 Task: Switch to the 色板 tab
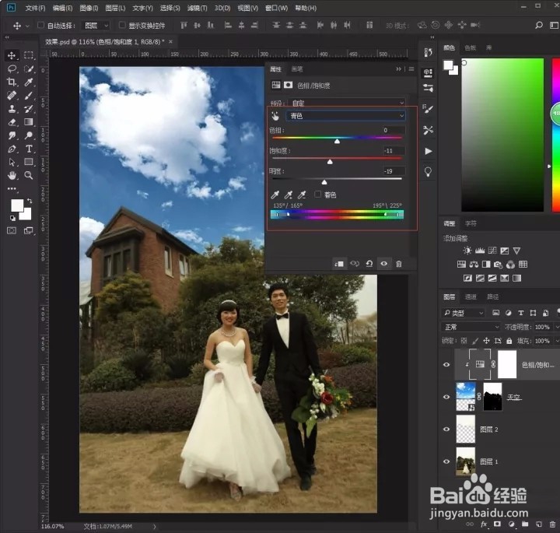[470, 47]
